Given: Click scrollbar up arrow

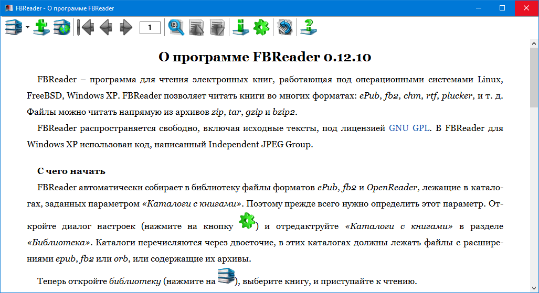Looking at the screenshot, I should click(534, 44).
